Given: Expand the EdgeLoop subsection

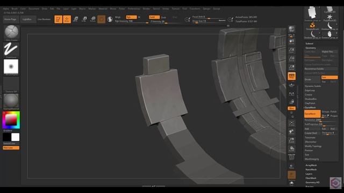Looking at the screenshot, I should click(x=310, y=91).
